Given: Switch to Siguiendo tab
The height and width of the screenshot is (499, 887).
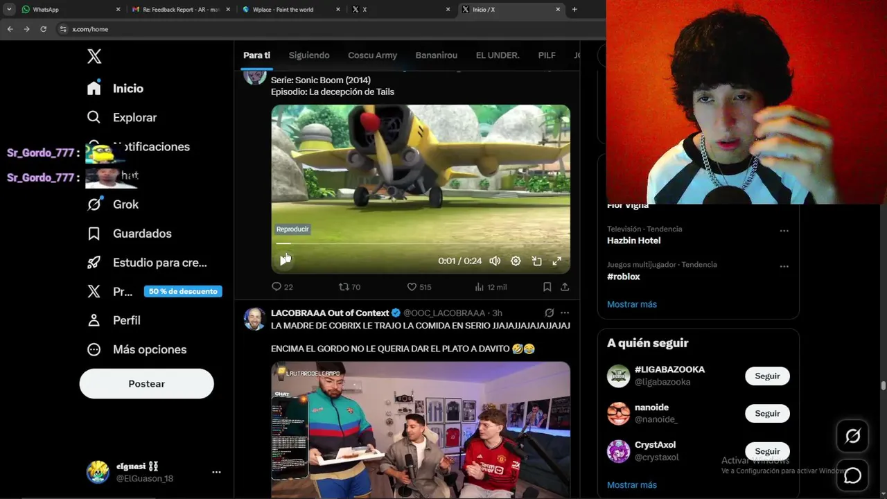Looking at the screenshot, I should pos(309,55).
